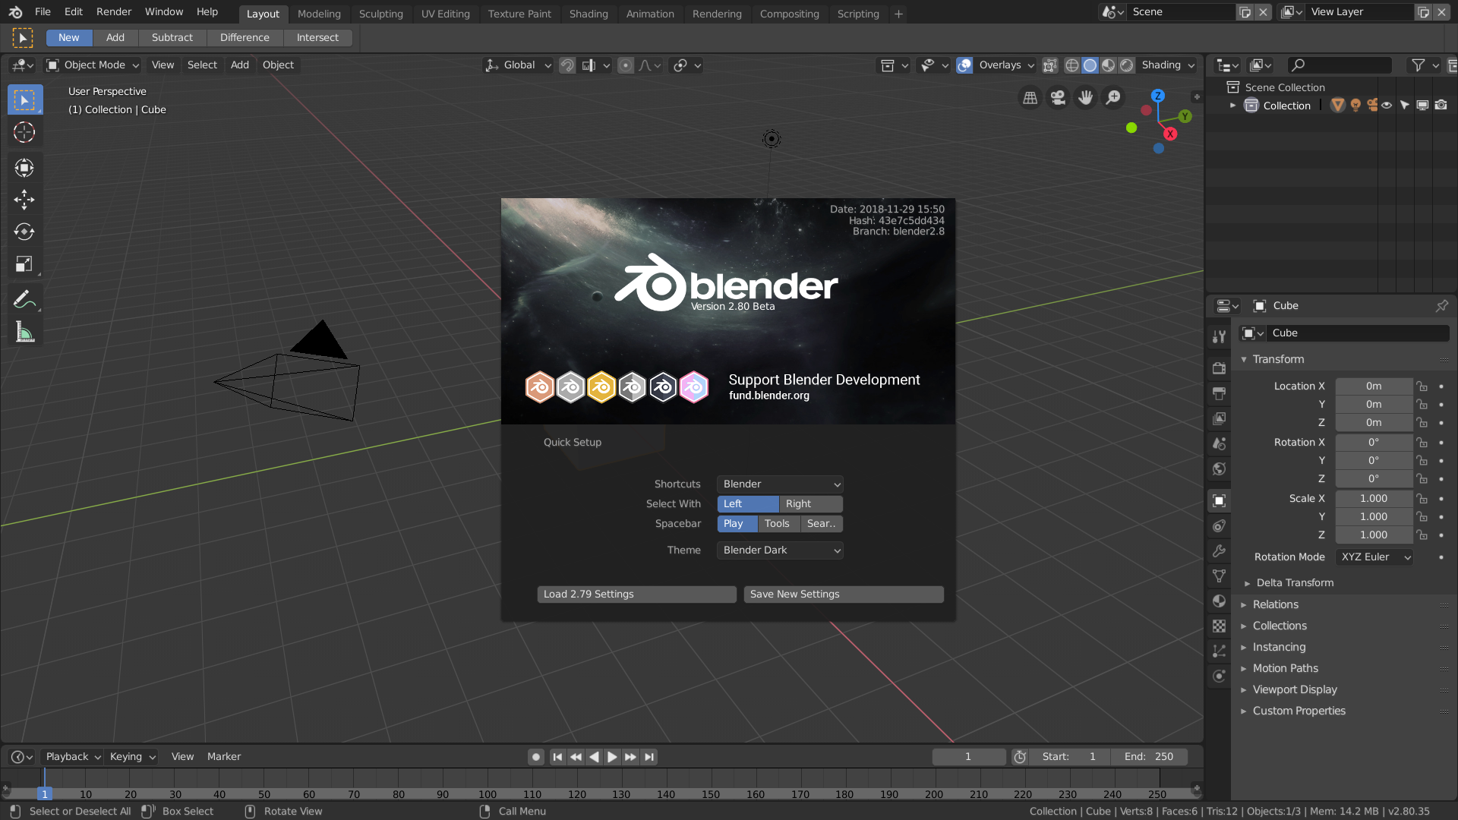The image size is (1458, 820).
Task: Click the Modeling workspace tab
Action: tap(320, 13)
